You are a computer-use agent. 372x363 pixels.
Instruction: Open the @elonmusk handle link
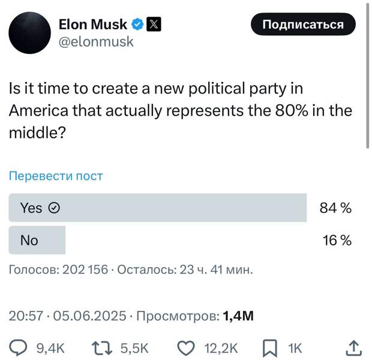[95, 42]
